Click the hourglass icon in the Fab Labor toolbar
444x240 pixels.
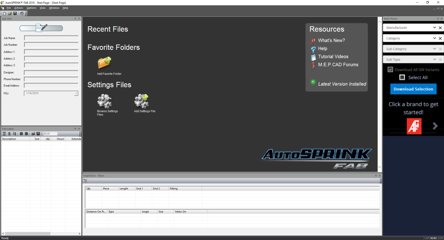pos(4,134)
